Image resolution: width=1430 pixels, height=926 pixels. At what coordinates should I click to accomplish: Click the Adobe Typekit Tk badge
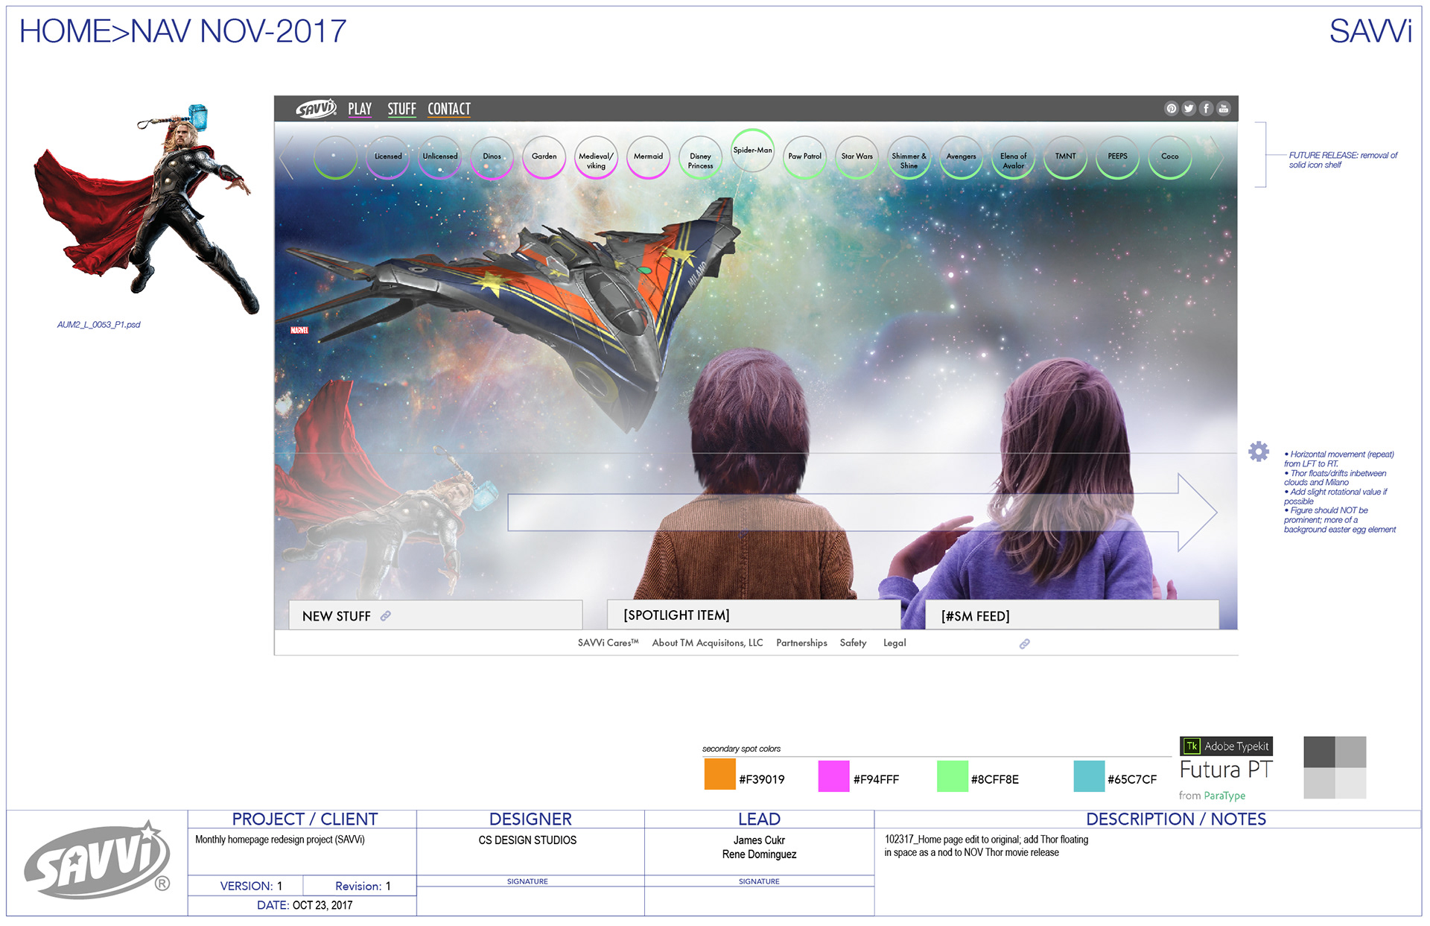[x=1226, y=746]
